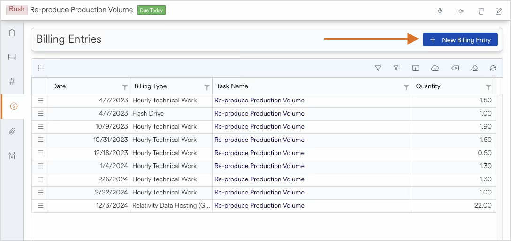Screen dimensions: 511x241
Task: Open row menu for 1/4/2024 entry
Action: tap(40, 166)
